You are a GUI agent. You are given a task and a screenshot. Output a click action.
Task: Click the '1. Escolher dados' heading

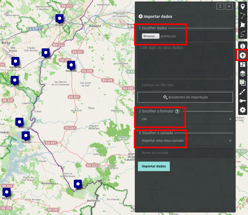click(153, 28)
